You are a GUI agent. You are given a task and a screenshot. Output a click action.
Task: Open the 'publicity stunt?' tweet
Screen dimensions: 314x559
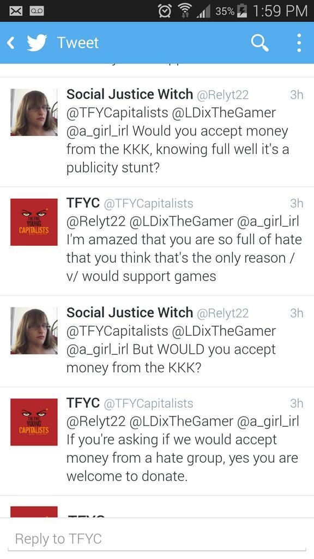point(157,132)
